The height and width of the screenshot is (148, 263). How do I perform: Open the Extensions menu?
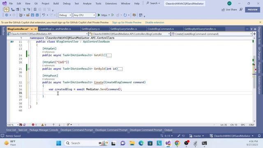pyautogui.click(x=111, y=4)
